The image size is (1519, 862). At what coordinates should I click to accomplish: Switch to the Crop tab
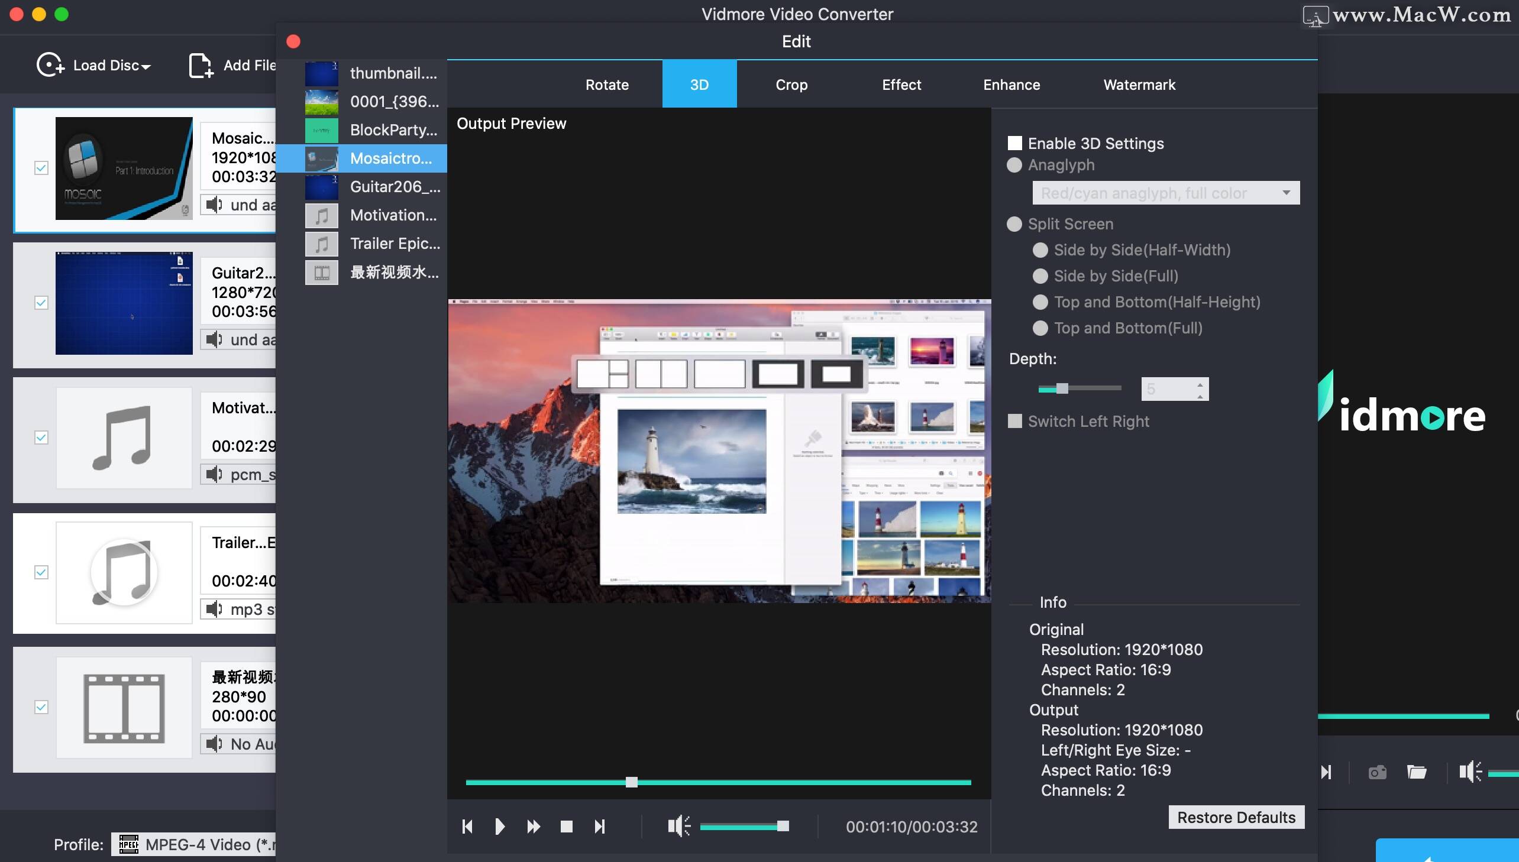tap(791, 84)
